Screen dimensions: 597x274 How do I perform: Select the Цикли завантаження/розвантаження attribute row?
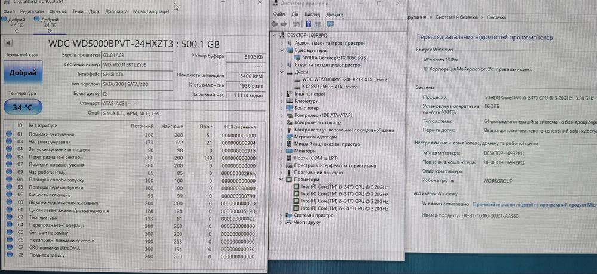pos(132,211)
